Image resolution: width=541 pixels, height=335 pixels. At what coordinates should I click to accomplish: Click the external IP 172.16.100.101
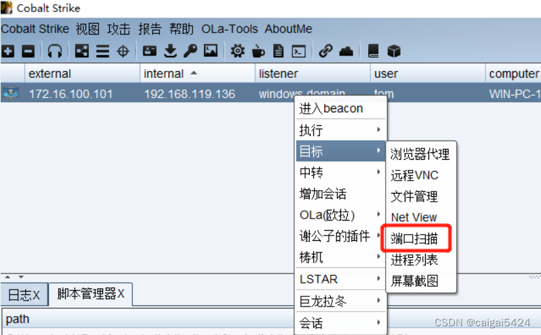pyautogui.click(x=71, y=94)
